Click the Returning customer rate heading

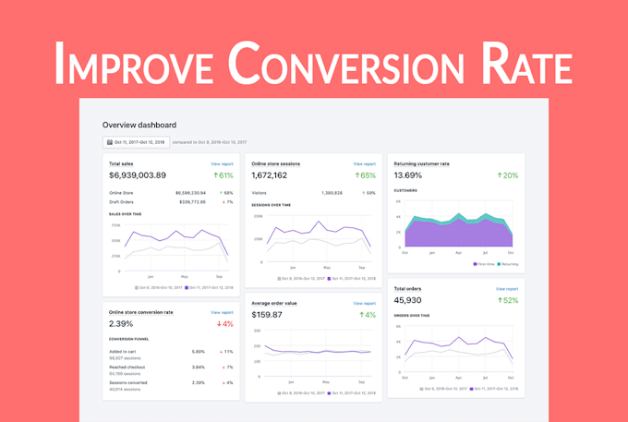pos(422,163)
